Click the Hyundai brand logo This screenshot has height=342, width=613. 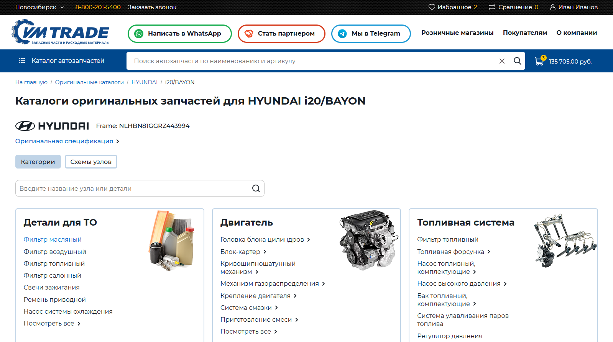tap(52, 126)
